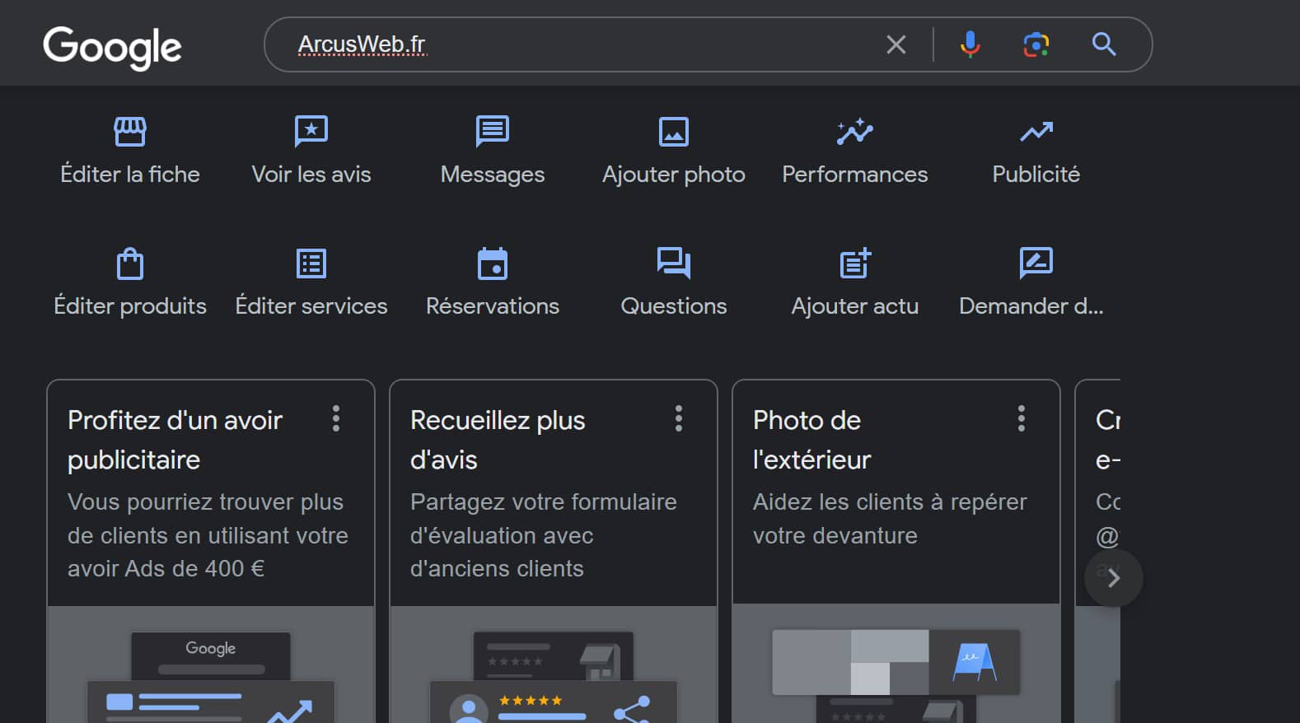
Task: Open the Éditer services list icon
Action: [311, 264]
